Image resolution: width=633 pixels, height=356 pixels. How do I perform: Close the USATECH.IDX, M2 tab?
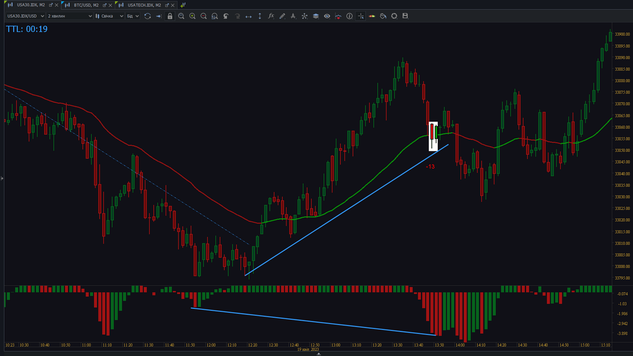click(173, 5)
